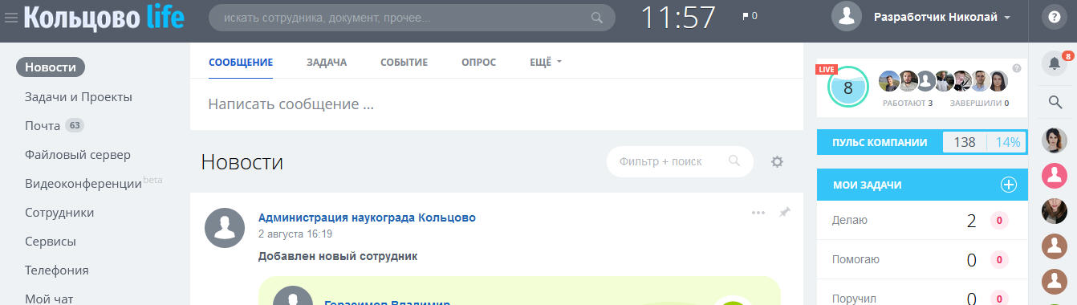The width and height of the screenshot is (1077, 305).
Task: Click the post author's avatar
Action: tap(226, 228)
